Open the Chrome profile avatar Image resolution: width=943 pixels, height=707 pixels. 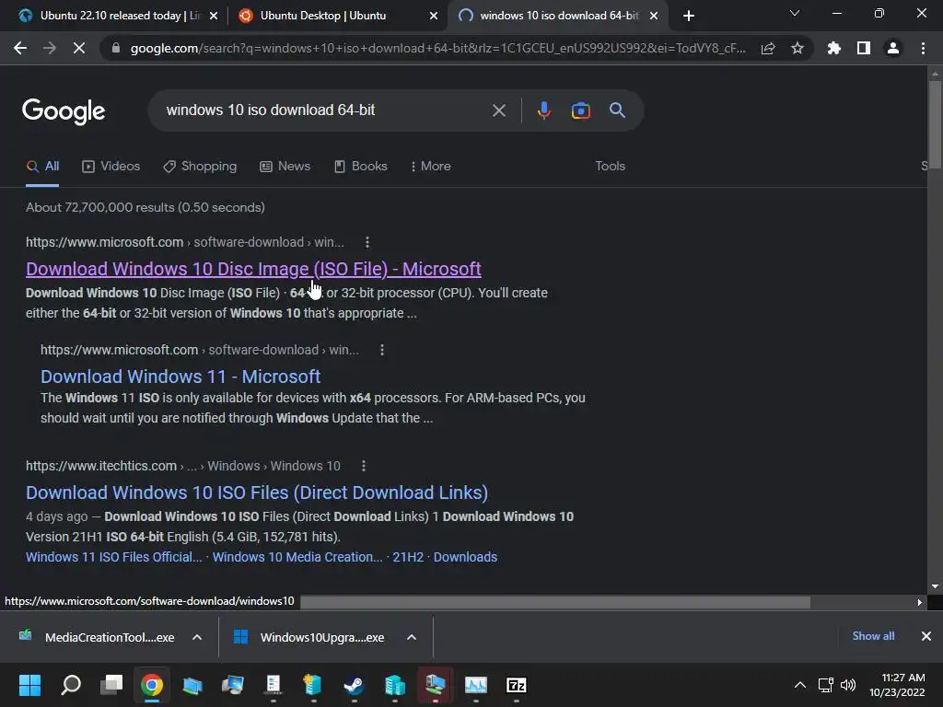893,48
